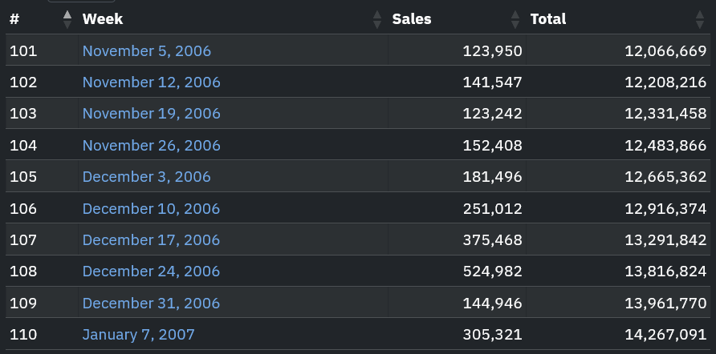Screen dimensions: 716x354
Task: Select the 524,982 sales cell
Action: pos(493,272)
